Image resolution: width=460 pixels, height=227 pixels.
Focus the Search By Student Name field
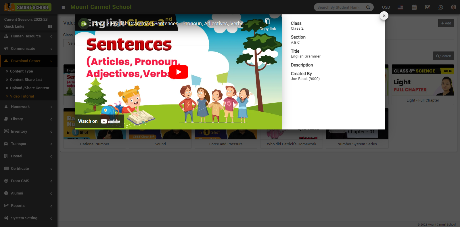339,7
